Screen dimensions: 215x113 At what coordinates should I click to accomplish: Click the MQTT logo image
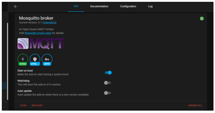tap(41, 44)
